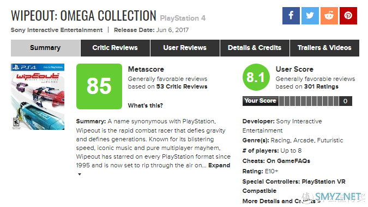368x207 pixels.
Task: Switch to the Critic Reviews tab
Action: [115, 48]
